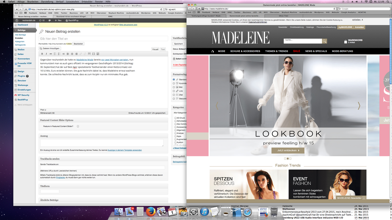Image resolution: width=392 pixels, height=220 pixels.
Task: Select the Link post format
Action: tap(174, 91)
